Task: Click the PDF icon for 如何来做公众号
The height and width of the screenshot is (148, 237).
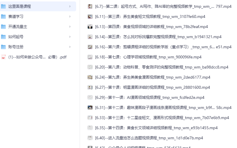Action: (3, 57)
